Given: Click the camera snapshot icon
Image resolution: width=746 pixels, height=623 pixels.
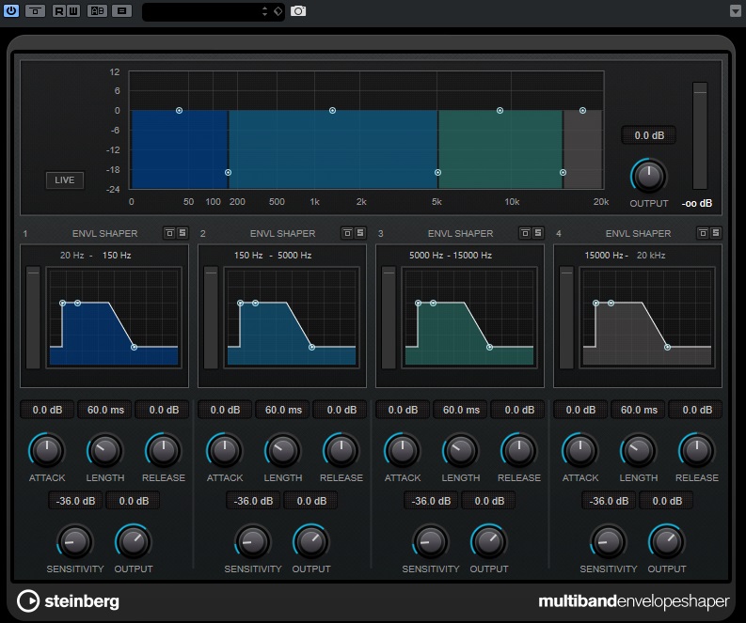Looking at the screenshot, I should (298, 11).
